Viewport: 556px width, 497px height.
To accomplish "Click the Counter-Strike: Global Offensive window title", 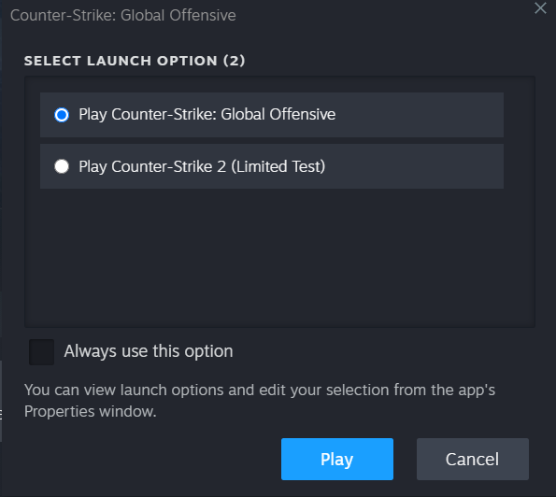I will tap(123, 16).
